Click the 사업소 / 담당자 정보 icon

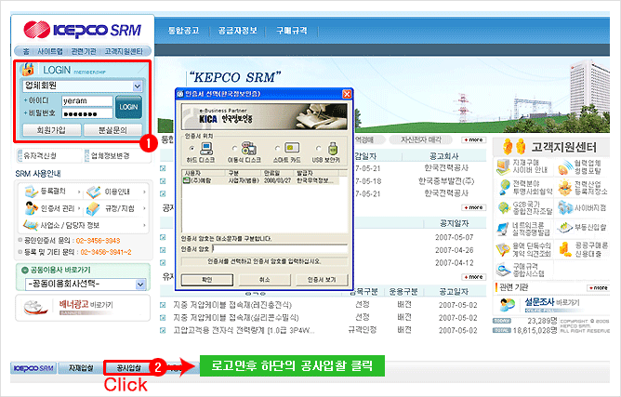(x=31, y=225)
